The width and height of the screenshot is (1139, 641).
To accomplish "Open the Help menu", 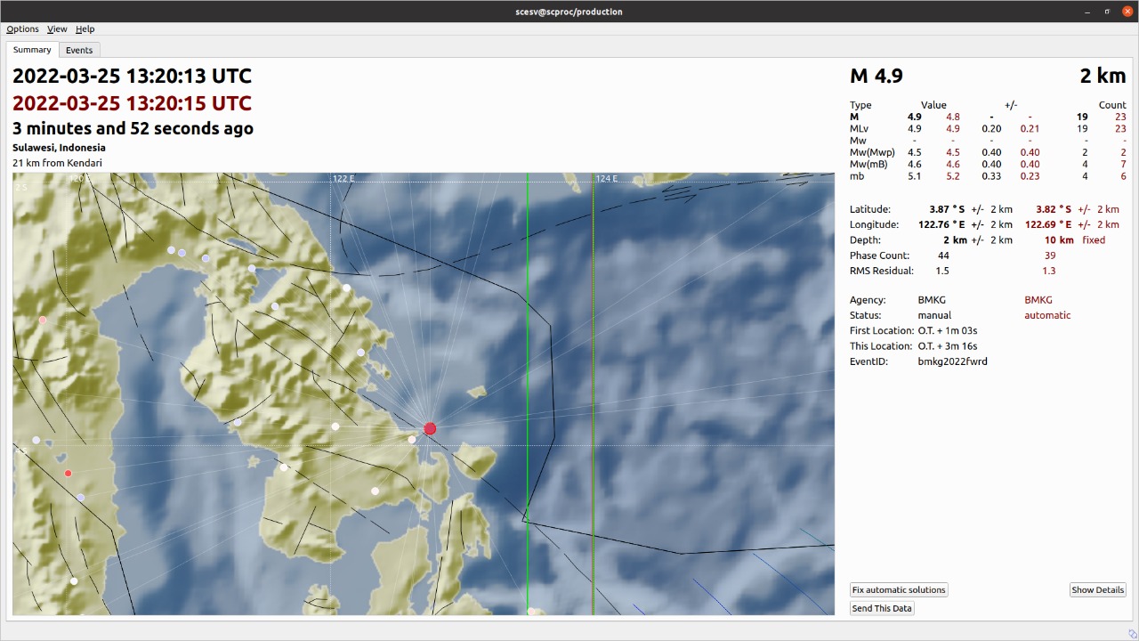I will 85,29.
